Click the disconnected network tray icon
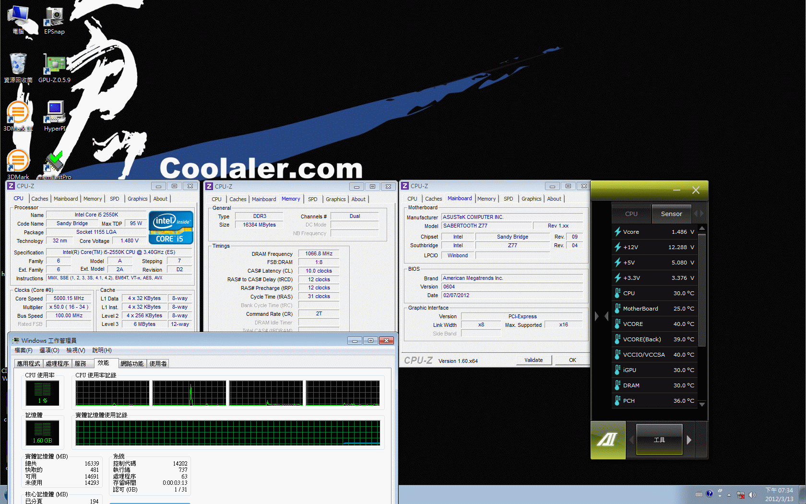The image size is (806, 504). pos(741,495)
